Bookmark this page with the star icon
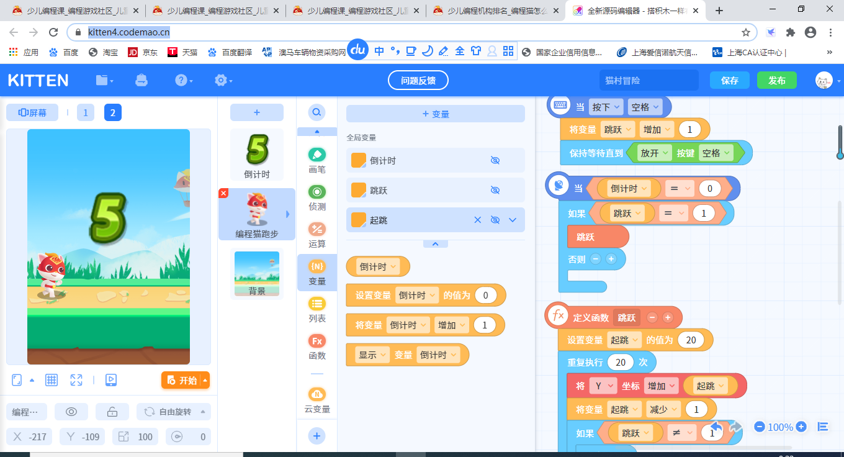This screenshot has width=844, height=457. click(746, 32)
